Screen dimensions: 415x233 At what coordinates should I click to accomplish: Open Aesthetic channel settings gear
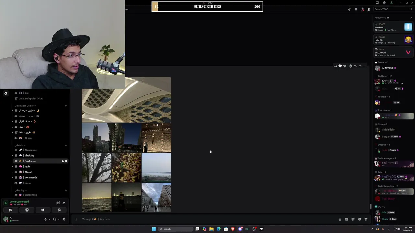[66, 161]
